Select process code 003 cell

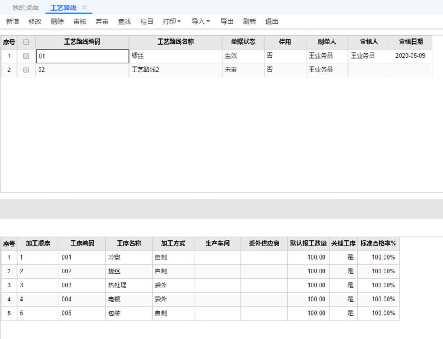click(82, 285)
